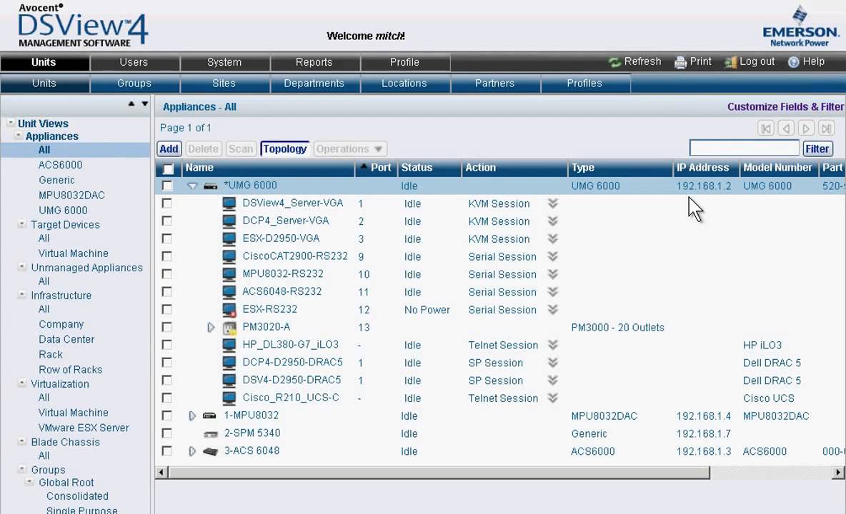Image resolution: width=846 pixels, height=514 pixels.
Task: Click the monitor icon beside ESX-D2950-VGA
Action: click(x=229, y=239)
